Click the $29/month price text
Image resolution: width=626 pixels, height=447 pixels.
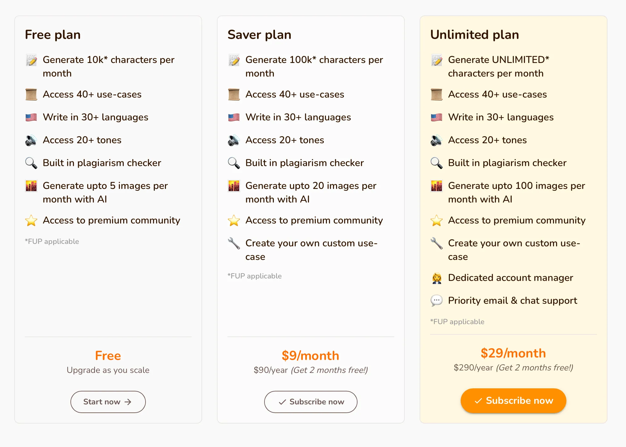coord(513,353)
